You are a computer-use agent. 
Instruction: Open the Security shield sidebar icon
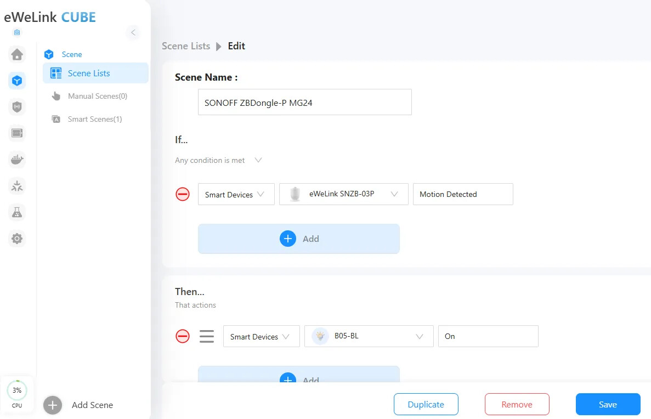pos(18,107)
